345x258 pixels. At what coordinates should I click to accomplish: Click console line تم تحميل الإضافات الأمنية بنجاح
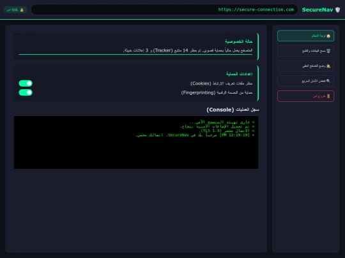(217, 126)
